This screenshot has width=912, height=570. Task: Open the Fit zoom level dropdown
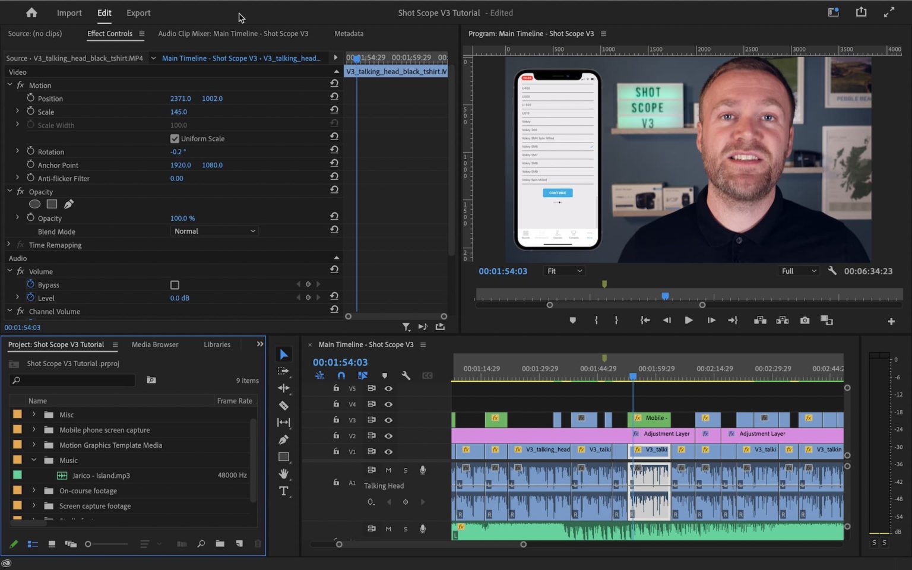tap(563, 271)
